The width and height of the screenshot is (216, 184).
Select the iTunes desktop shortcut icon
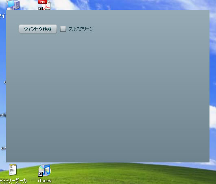tap(44, 171)
